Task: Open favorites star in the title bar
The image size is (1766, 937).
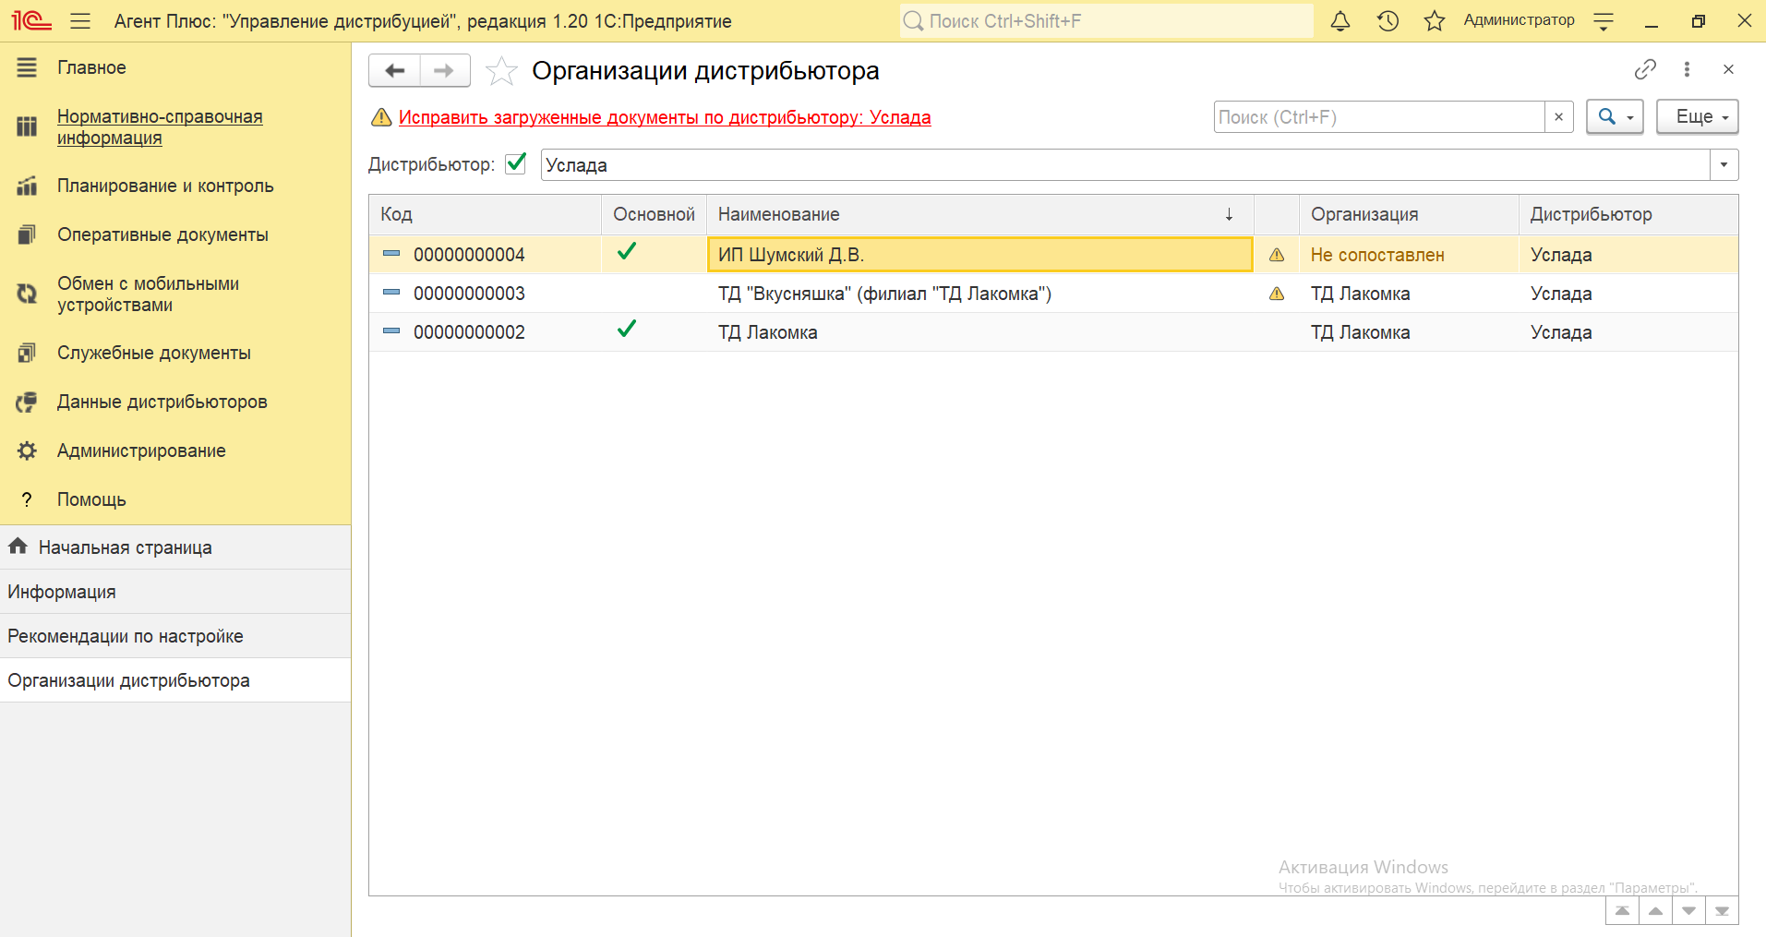Action: tap(1434, 20)
